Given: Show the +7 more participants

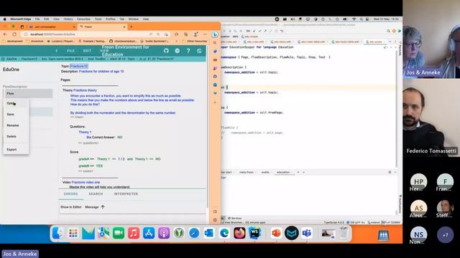Looking at the screenshot, I should tap(445, 235).
